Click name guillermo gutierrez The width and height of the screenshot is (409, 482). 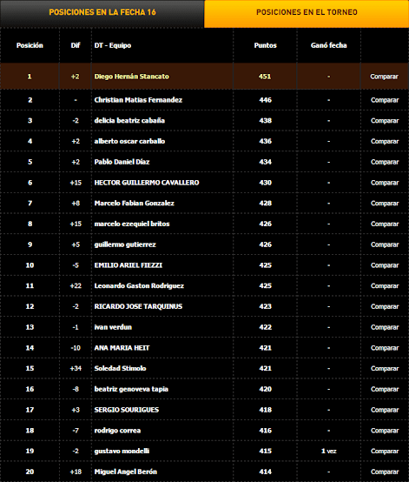click(125, 244)
